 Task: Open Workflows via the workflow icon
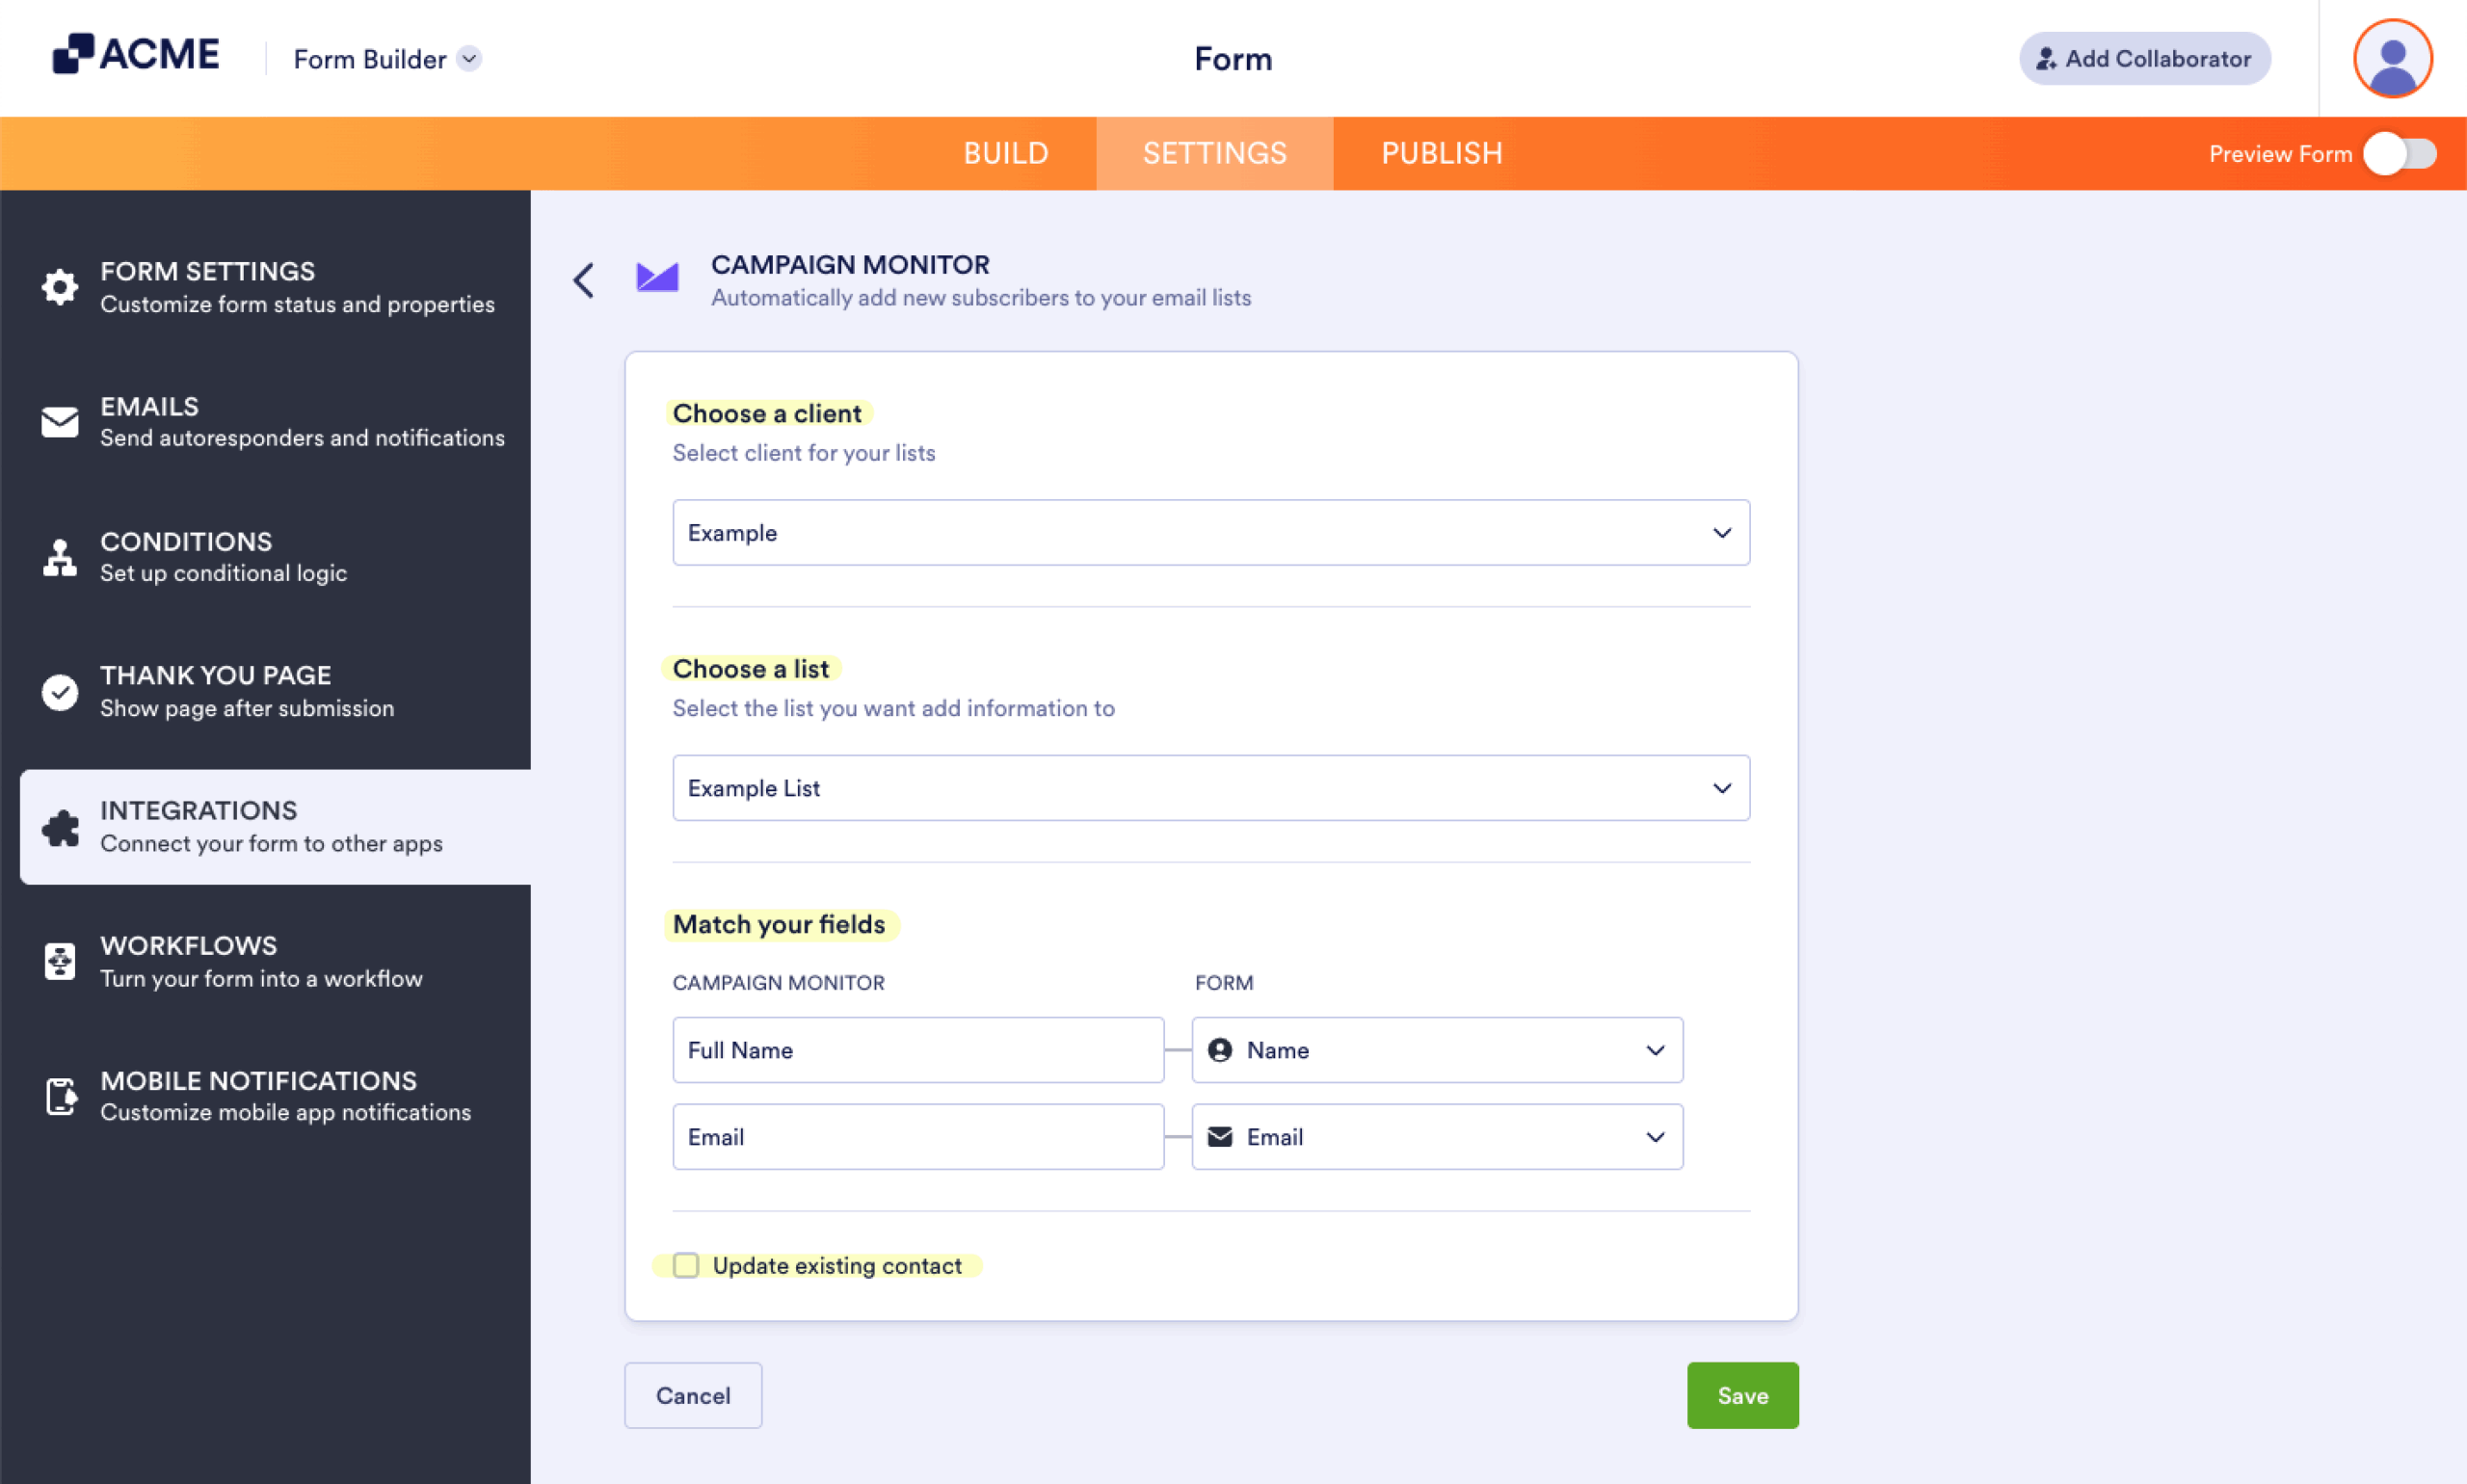pos(59,961)
